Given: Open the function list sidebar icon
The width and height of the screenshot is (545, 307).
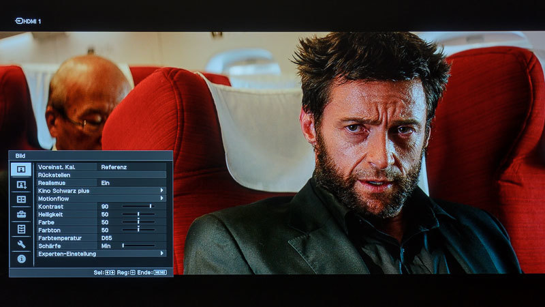Looking at the screenshot, I should tap(21, 229).
